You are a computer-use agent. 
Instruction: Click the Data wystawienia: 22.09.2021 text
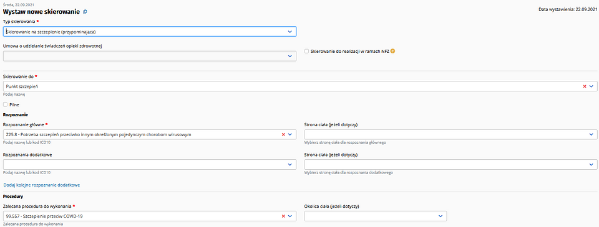coord(567,9)
